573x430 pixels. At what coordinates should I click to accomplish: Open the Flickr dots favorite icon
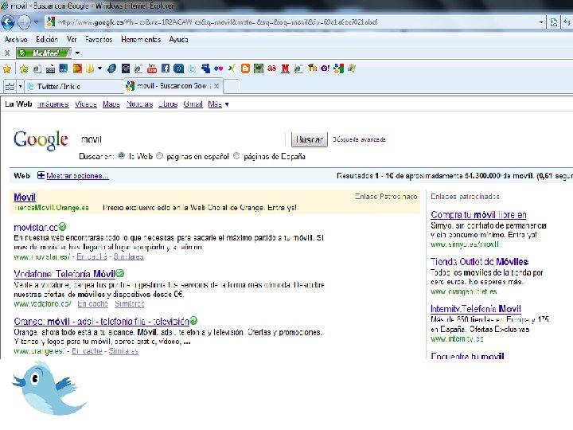click(x=219, y=68)
